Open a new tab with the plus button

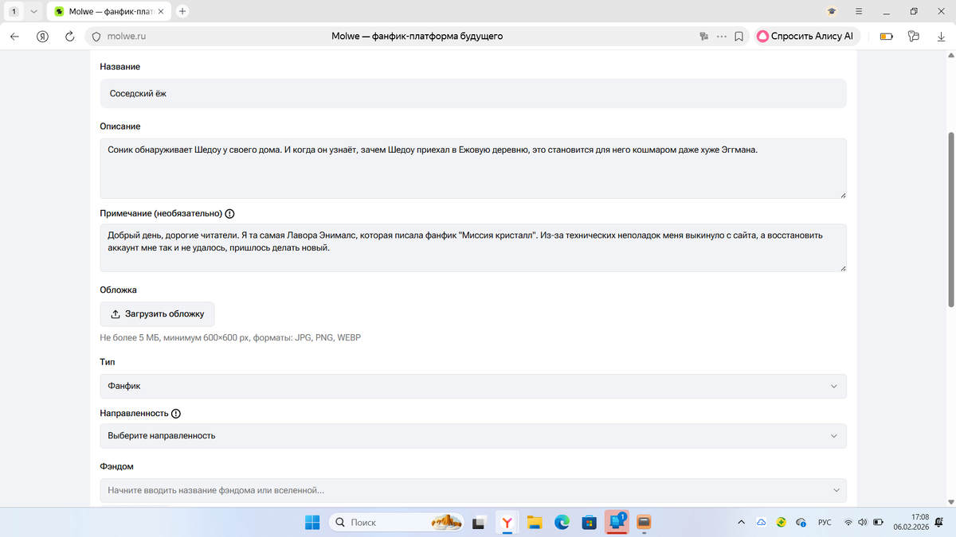click(x=182, y=11)
